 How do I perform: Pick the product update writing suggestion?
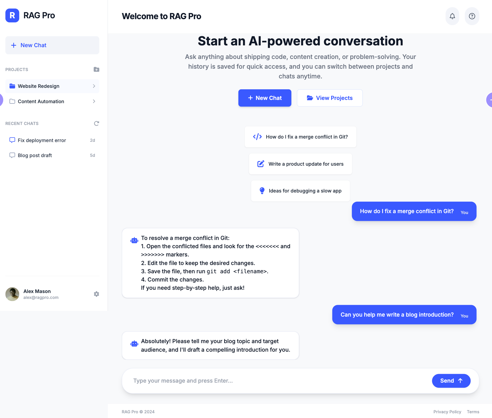pyautogui.click(x=300, y=164)
